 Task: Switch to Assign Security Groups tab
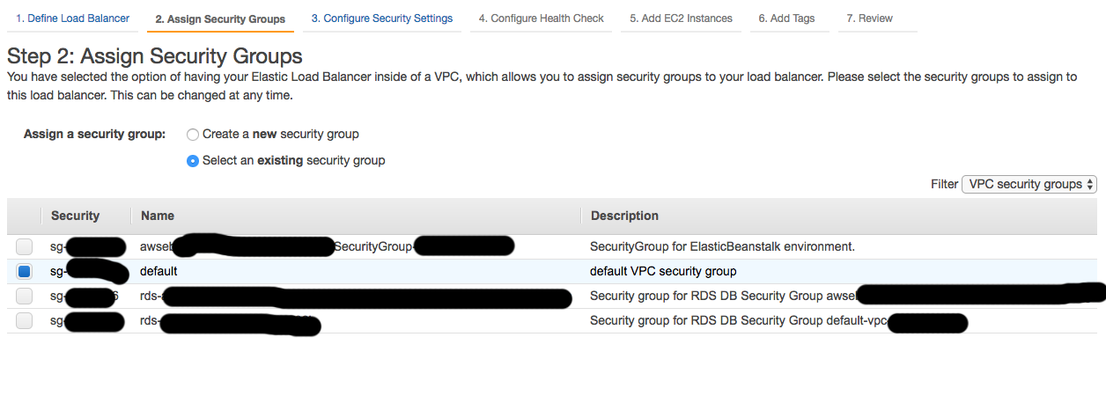click(x=220, y=18)
